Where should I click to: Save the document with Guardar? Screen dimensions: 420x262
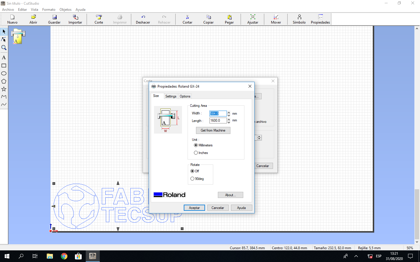(54, 19)
